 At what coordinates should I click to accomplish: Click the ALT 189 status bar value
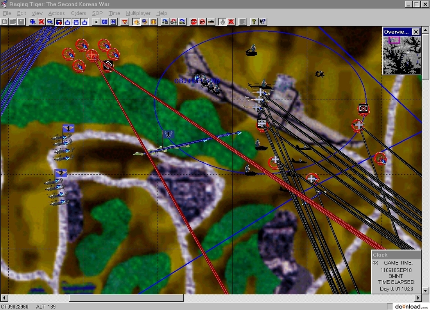(x=45, y=306)
